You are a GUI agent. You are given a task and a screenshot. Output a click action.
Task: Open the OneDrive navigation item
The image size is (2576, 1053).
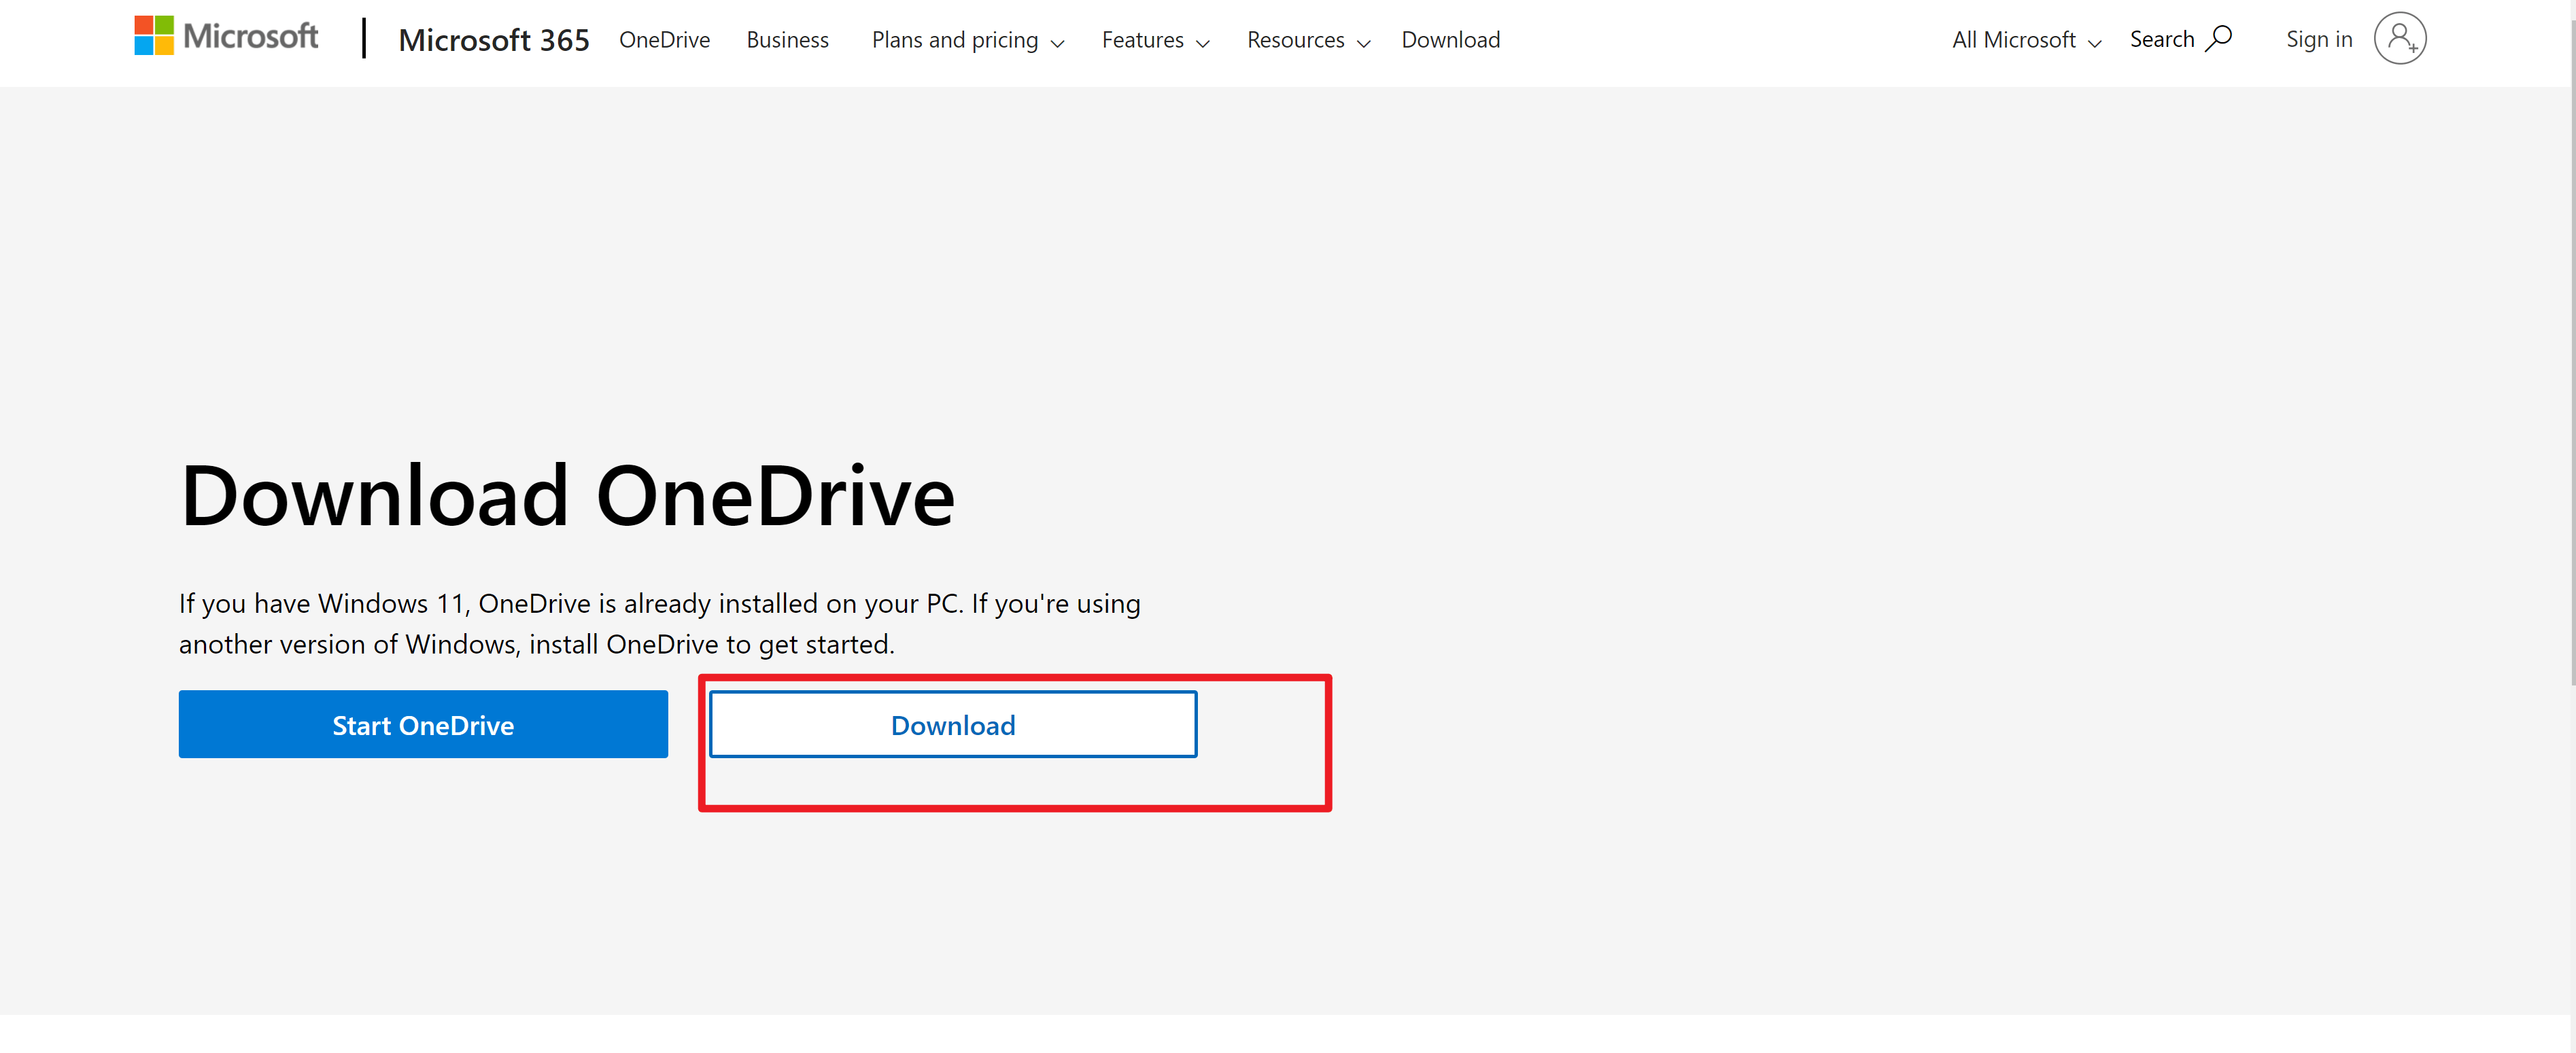point(664,40)
